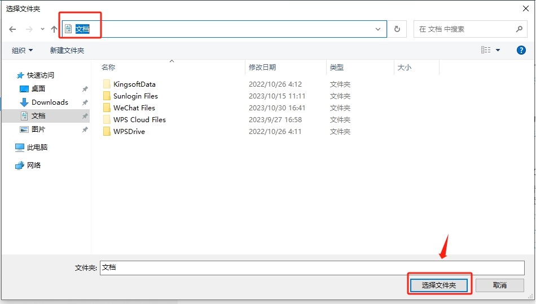The width and height of the screenshot is (536, 304).
Task: Click the 此电脑 computer icon
Action: click(x=20, y=147)
